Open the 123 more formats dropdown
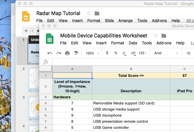Image resolution: width=194 pixels, height=132 pixels. tap(143, 53)
